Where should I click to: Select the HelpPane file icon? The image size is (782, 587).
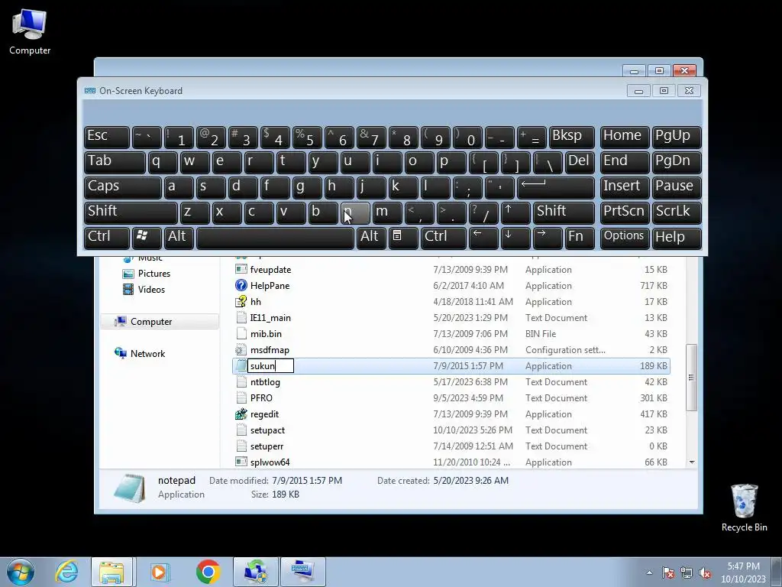click(241, 286)
